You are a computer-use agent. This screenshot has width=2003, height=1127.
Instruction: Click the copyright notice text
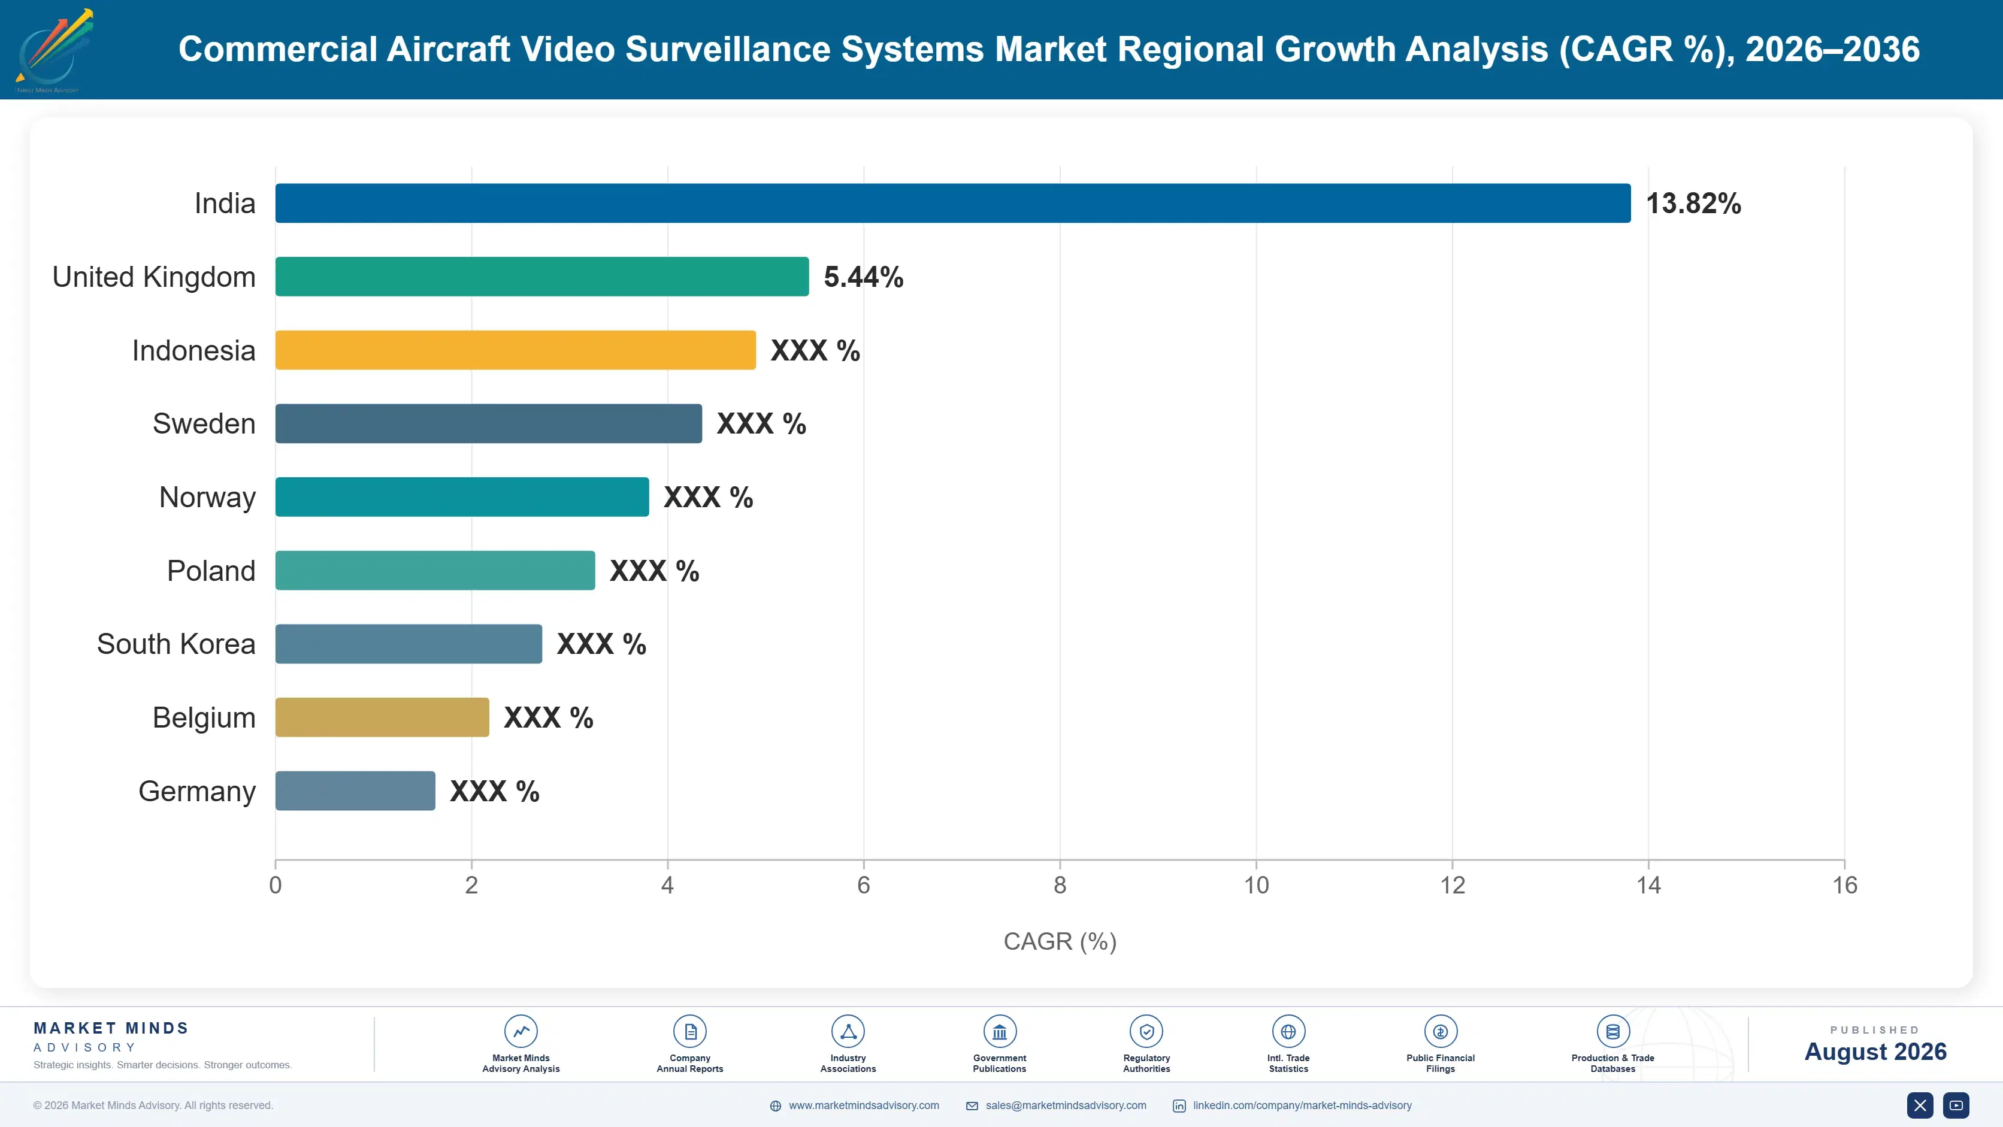(153, 1105)
